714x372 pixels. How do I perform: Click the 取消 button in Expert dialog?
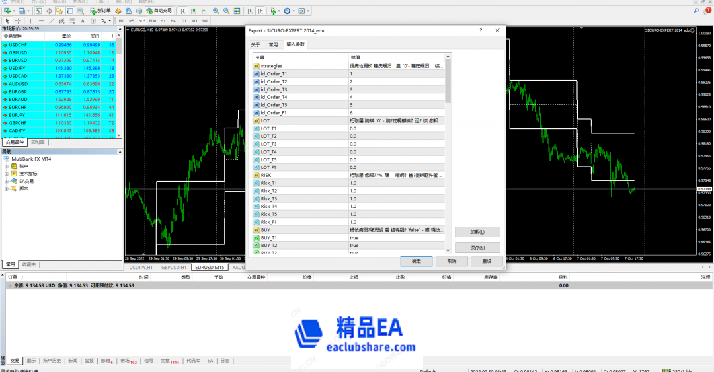pyautogui.click(x=452, y=261)
